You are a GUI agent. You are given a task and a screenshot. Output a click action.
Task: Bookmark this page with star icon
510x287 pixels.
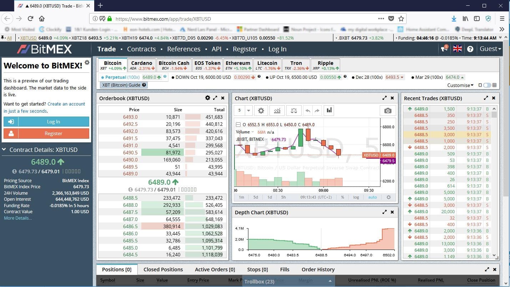pyautogui.click(x=401, y=19)
